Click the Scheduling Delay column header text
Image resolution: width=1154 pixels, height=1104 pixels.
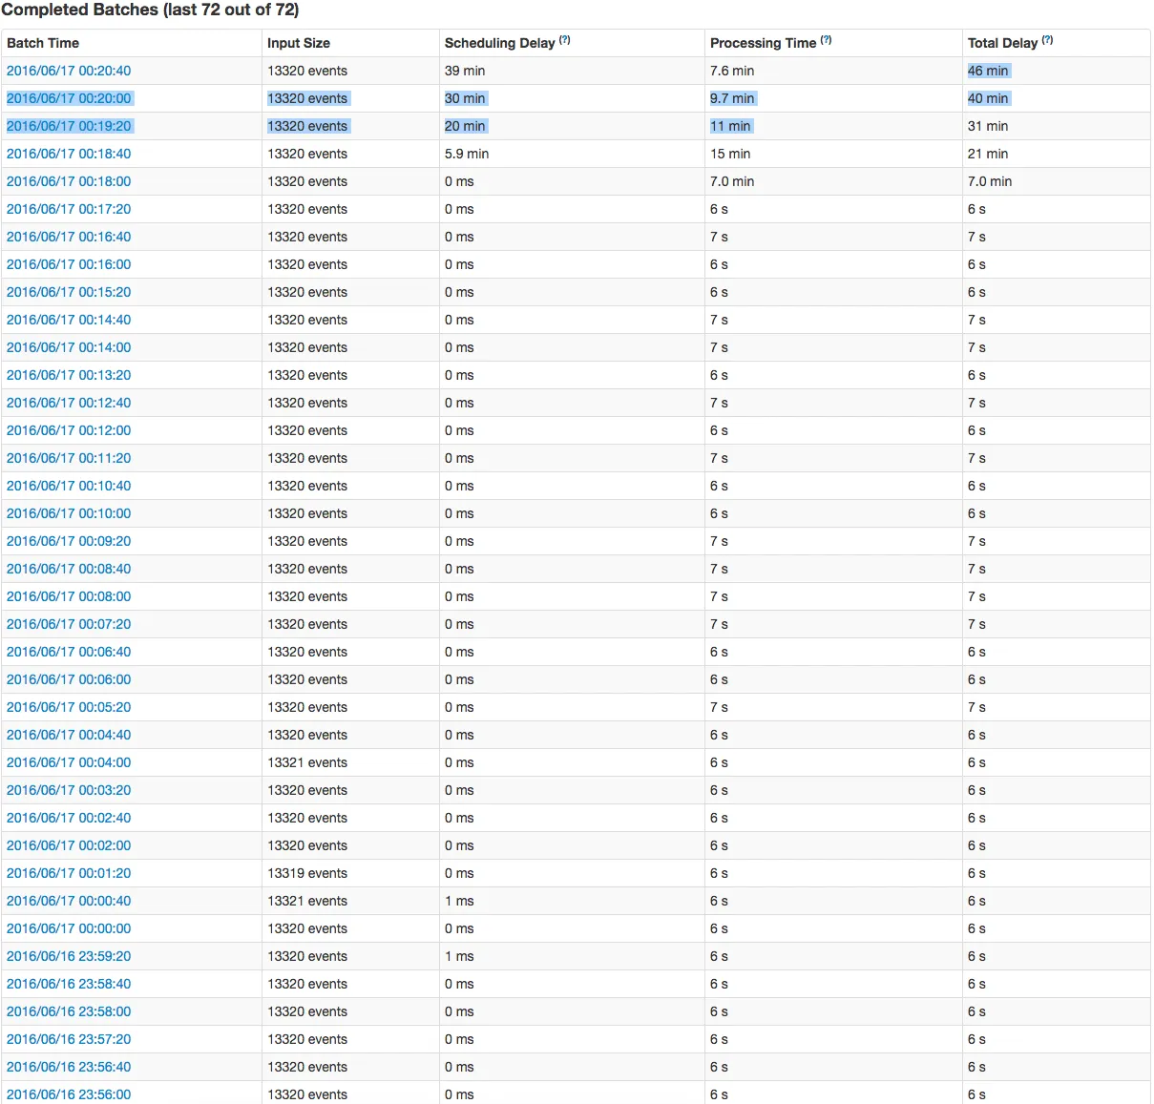point(500,43)
